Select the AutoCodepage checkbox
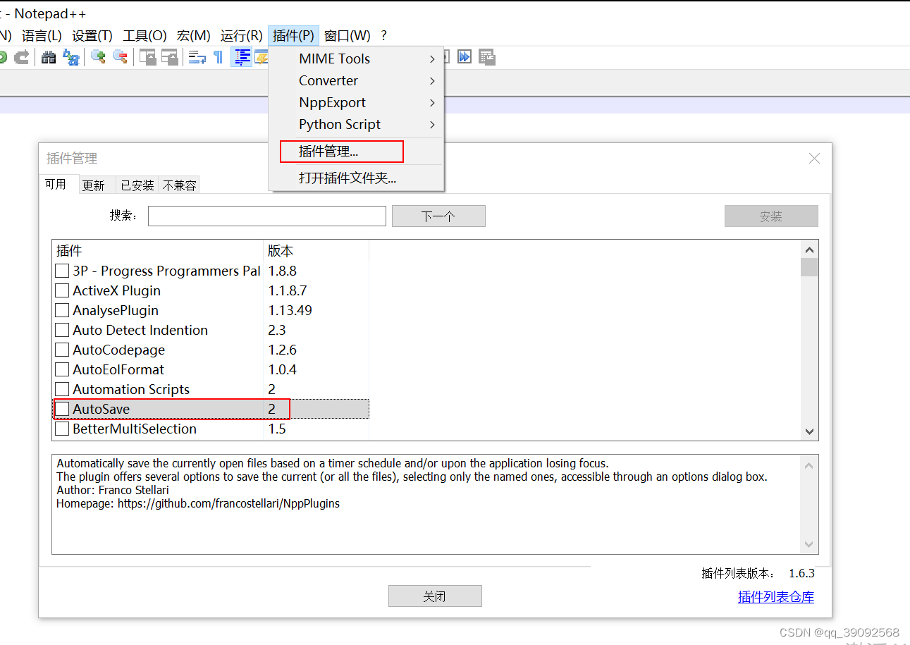Screen dimensions: 910x645 pyautogui.click(x=62, y=350)
